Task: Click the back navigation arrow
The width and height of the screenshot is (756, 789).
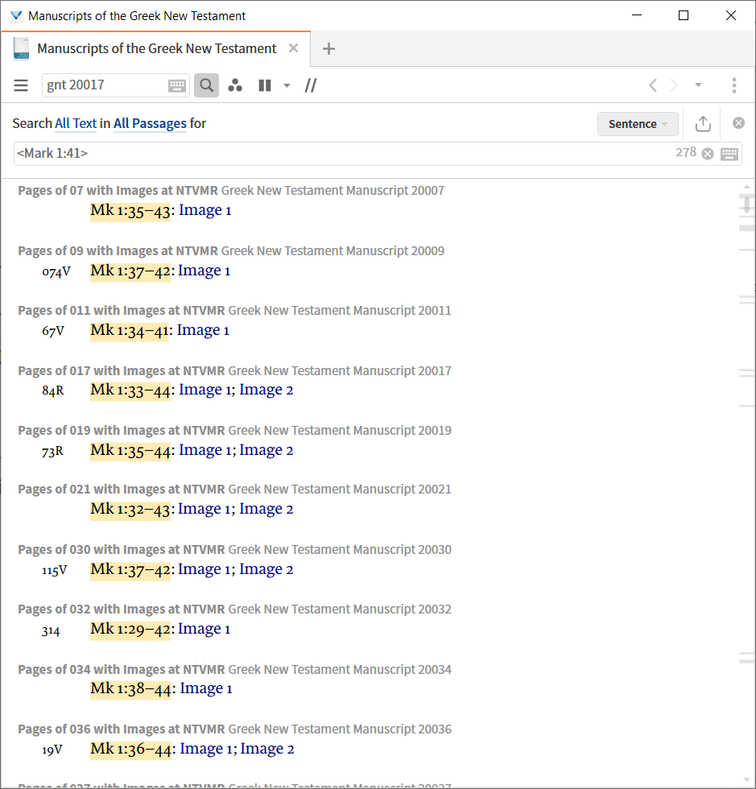Action: click(x=653, y=85)
